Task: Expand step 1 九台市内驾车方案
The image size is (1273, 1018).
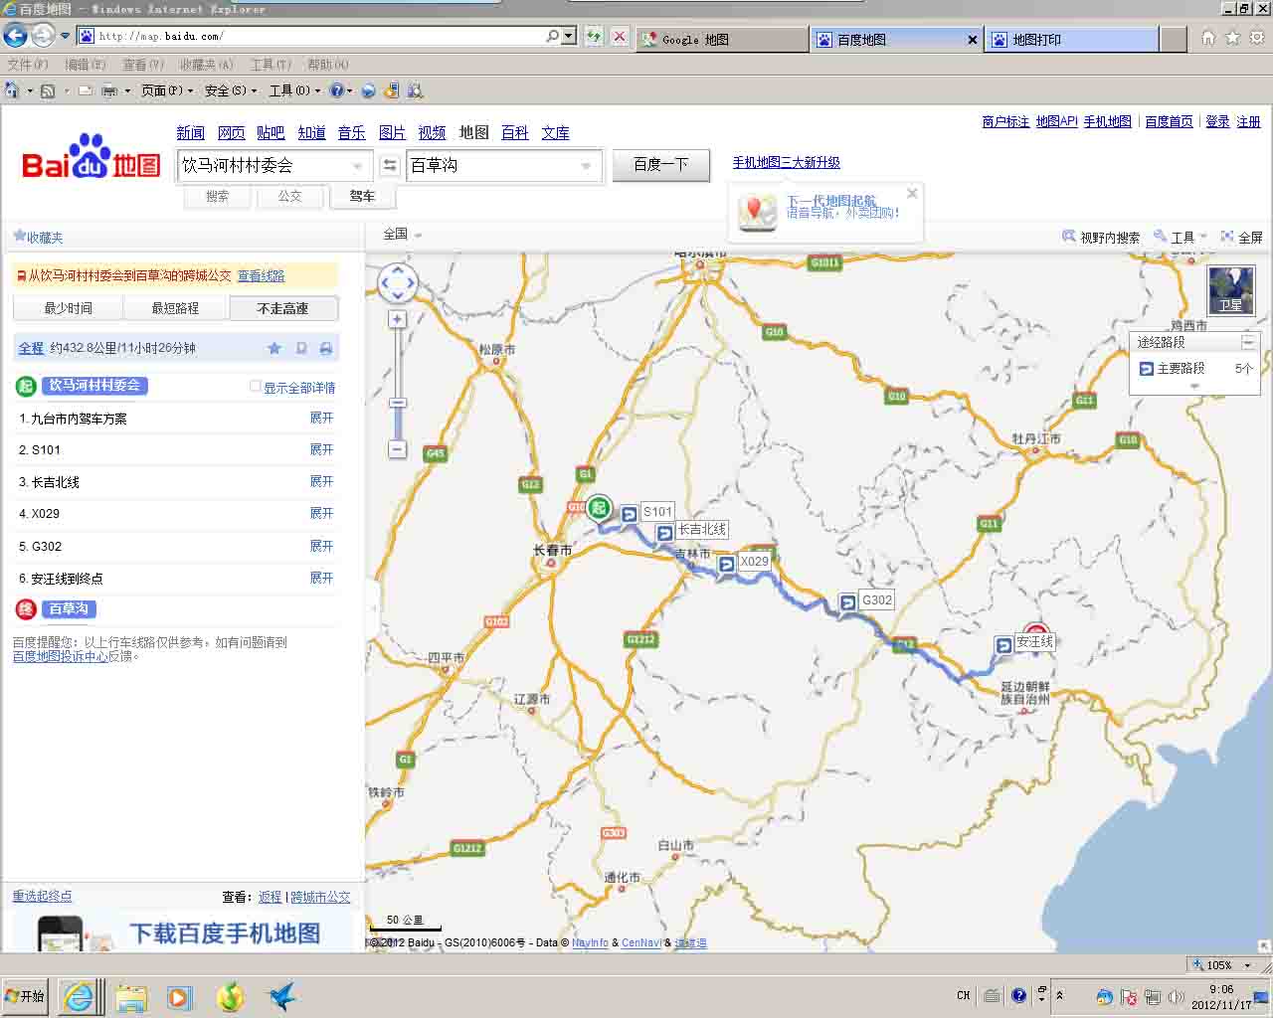Action: pos(321,418)
